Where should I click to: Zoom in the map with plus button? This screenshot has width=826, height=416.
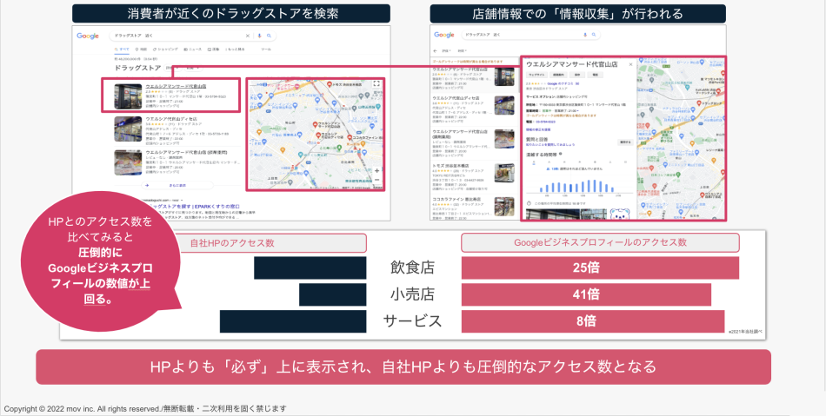376,170
